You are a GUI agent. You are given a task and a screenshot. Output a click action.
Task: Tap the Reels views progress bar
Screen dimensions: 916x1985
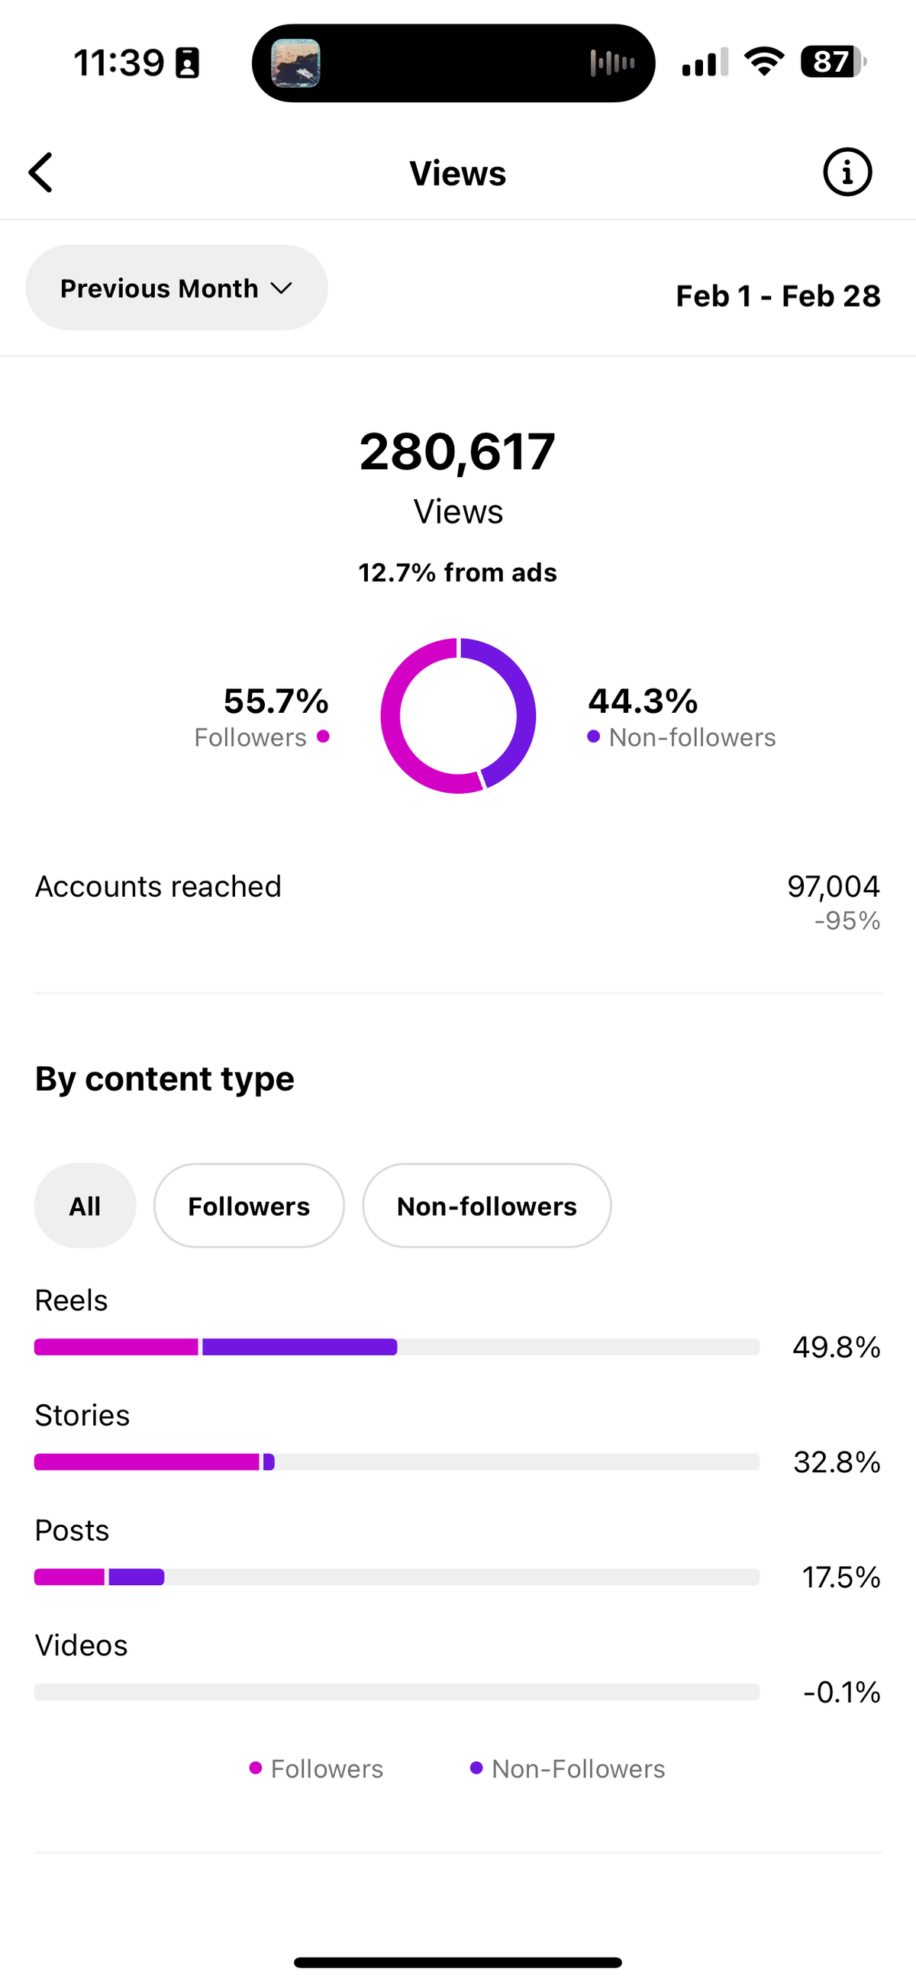pyautogui.click(x=397, y=1347)
